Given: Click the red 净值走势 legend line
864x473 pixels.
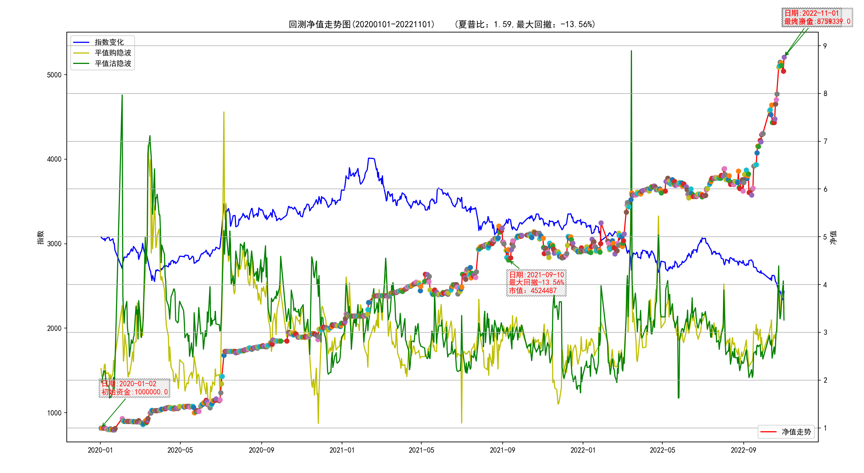Looking at the screenshot, I should (x=768, y=432).
